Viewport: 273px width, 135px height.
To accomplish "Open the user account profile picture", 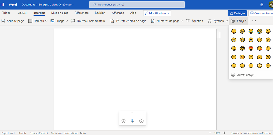I will click(x=271, y=5).
